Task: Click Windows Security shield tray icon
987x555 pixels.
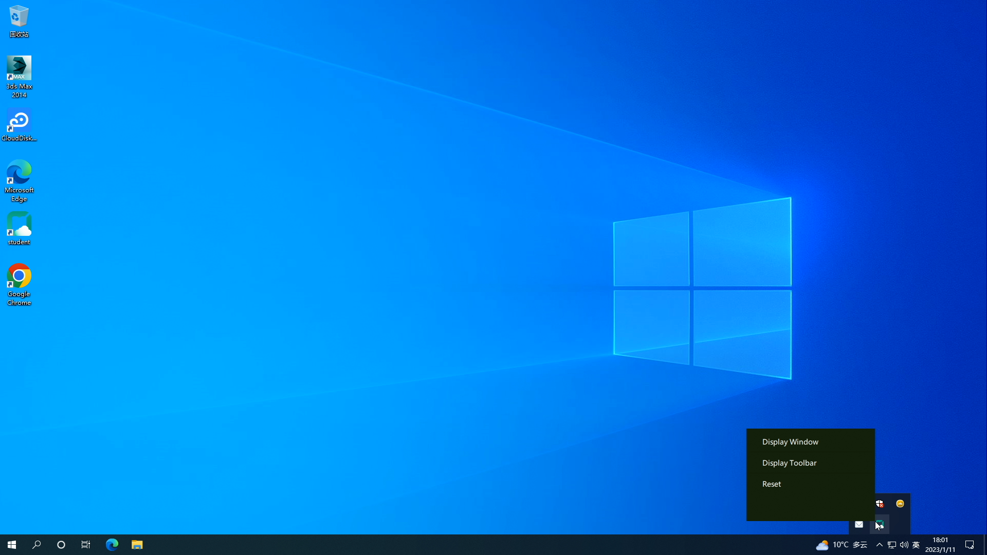Action: click(x=880, y=504)
